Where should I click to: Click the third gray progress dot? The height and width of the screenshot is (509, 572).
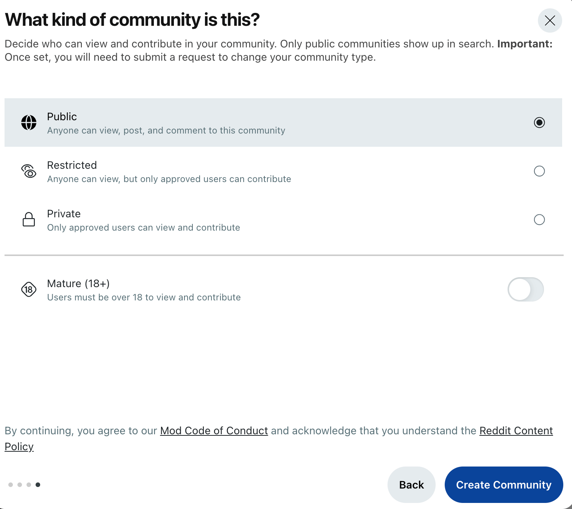(28, 484)
